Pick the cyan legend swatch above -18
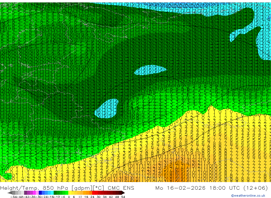 (x=52, y=193)
